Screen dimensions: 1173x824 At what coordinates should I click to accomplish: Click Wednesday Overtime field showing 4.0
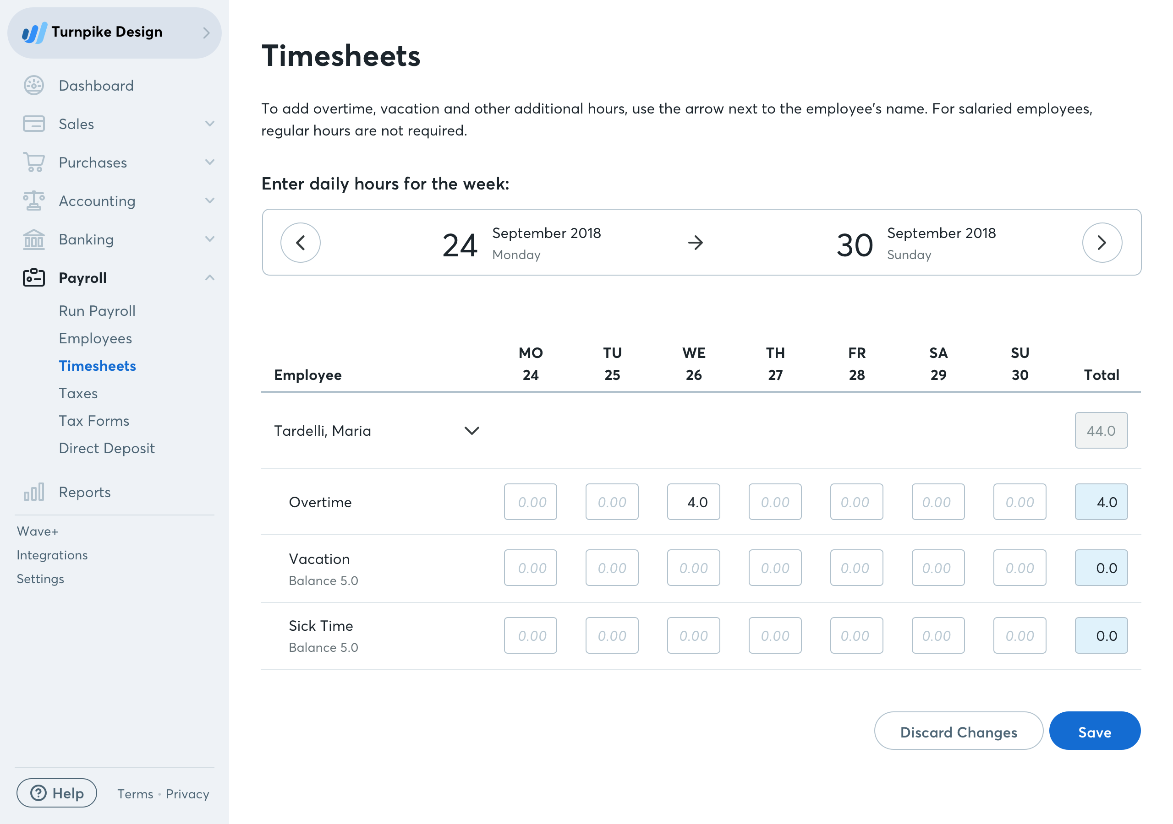(x=693, y=502)
